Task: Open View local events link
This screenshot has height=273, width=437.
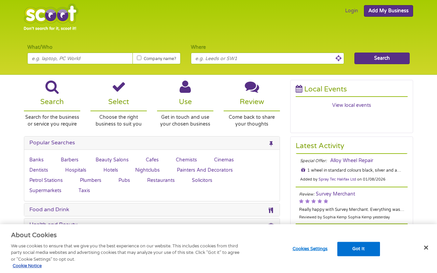Action: click(x=352, y=105)
